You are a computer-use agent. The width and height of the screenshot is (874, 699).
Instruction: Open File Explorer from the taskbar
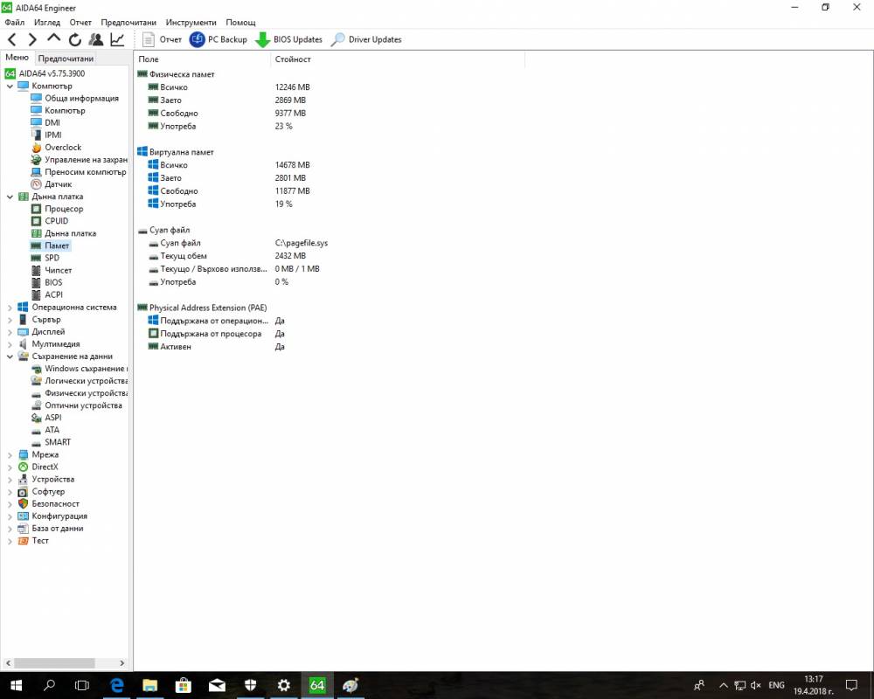pyautogui.click(x=150, y=685)
